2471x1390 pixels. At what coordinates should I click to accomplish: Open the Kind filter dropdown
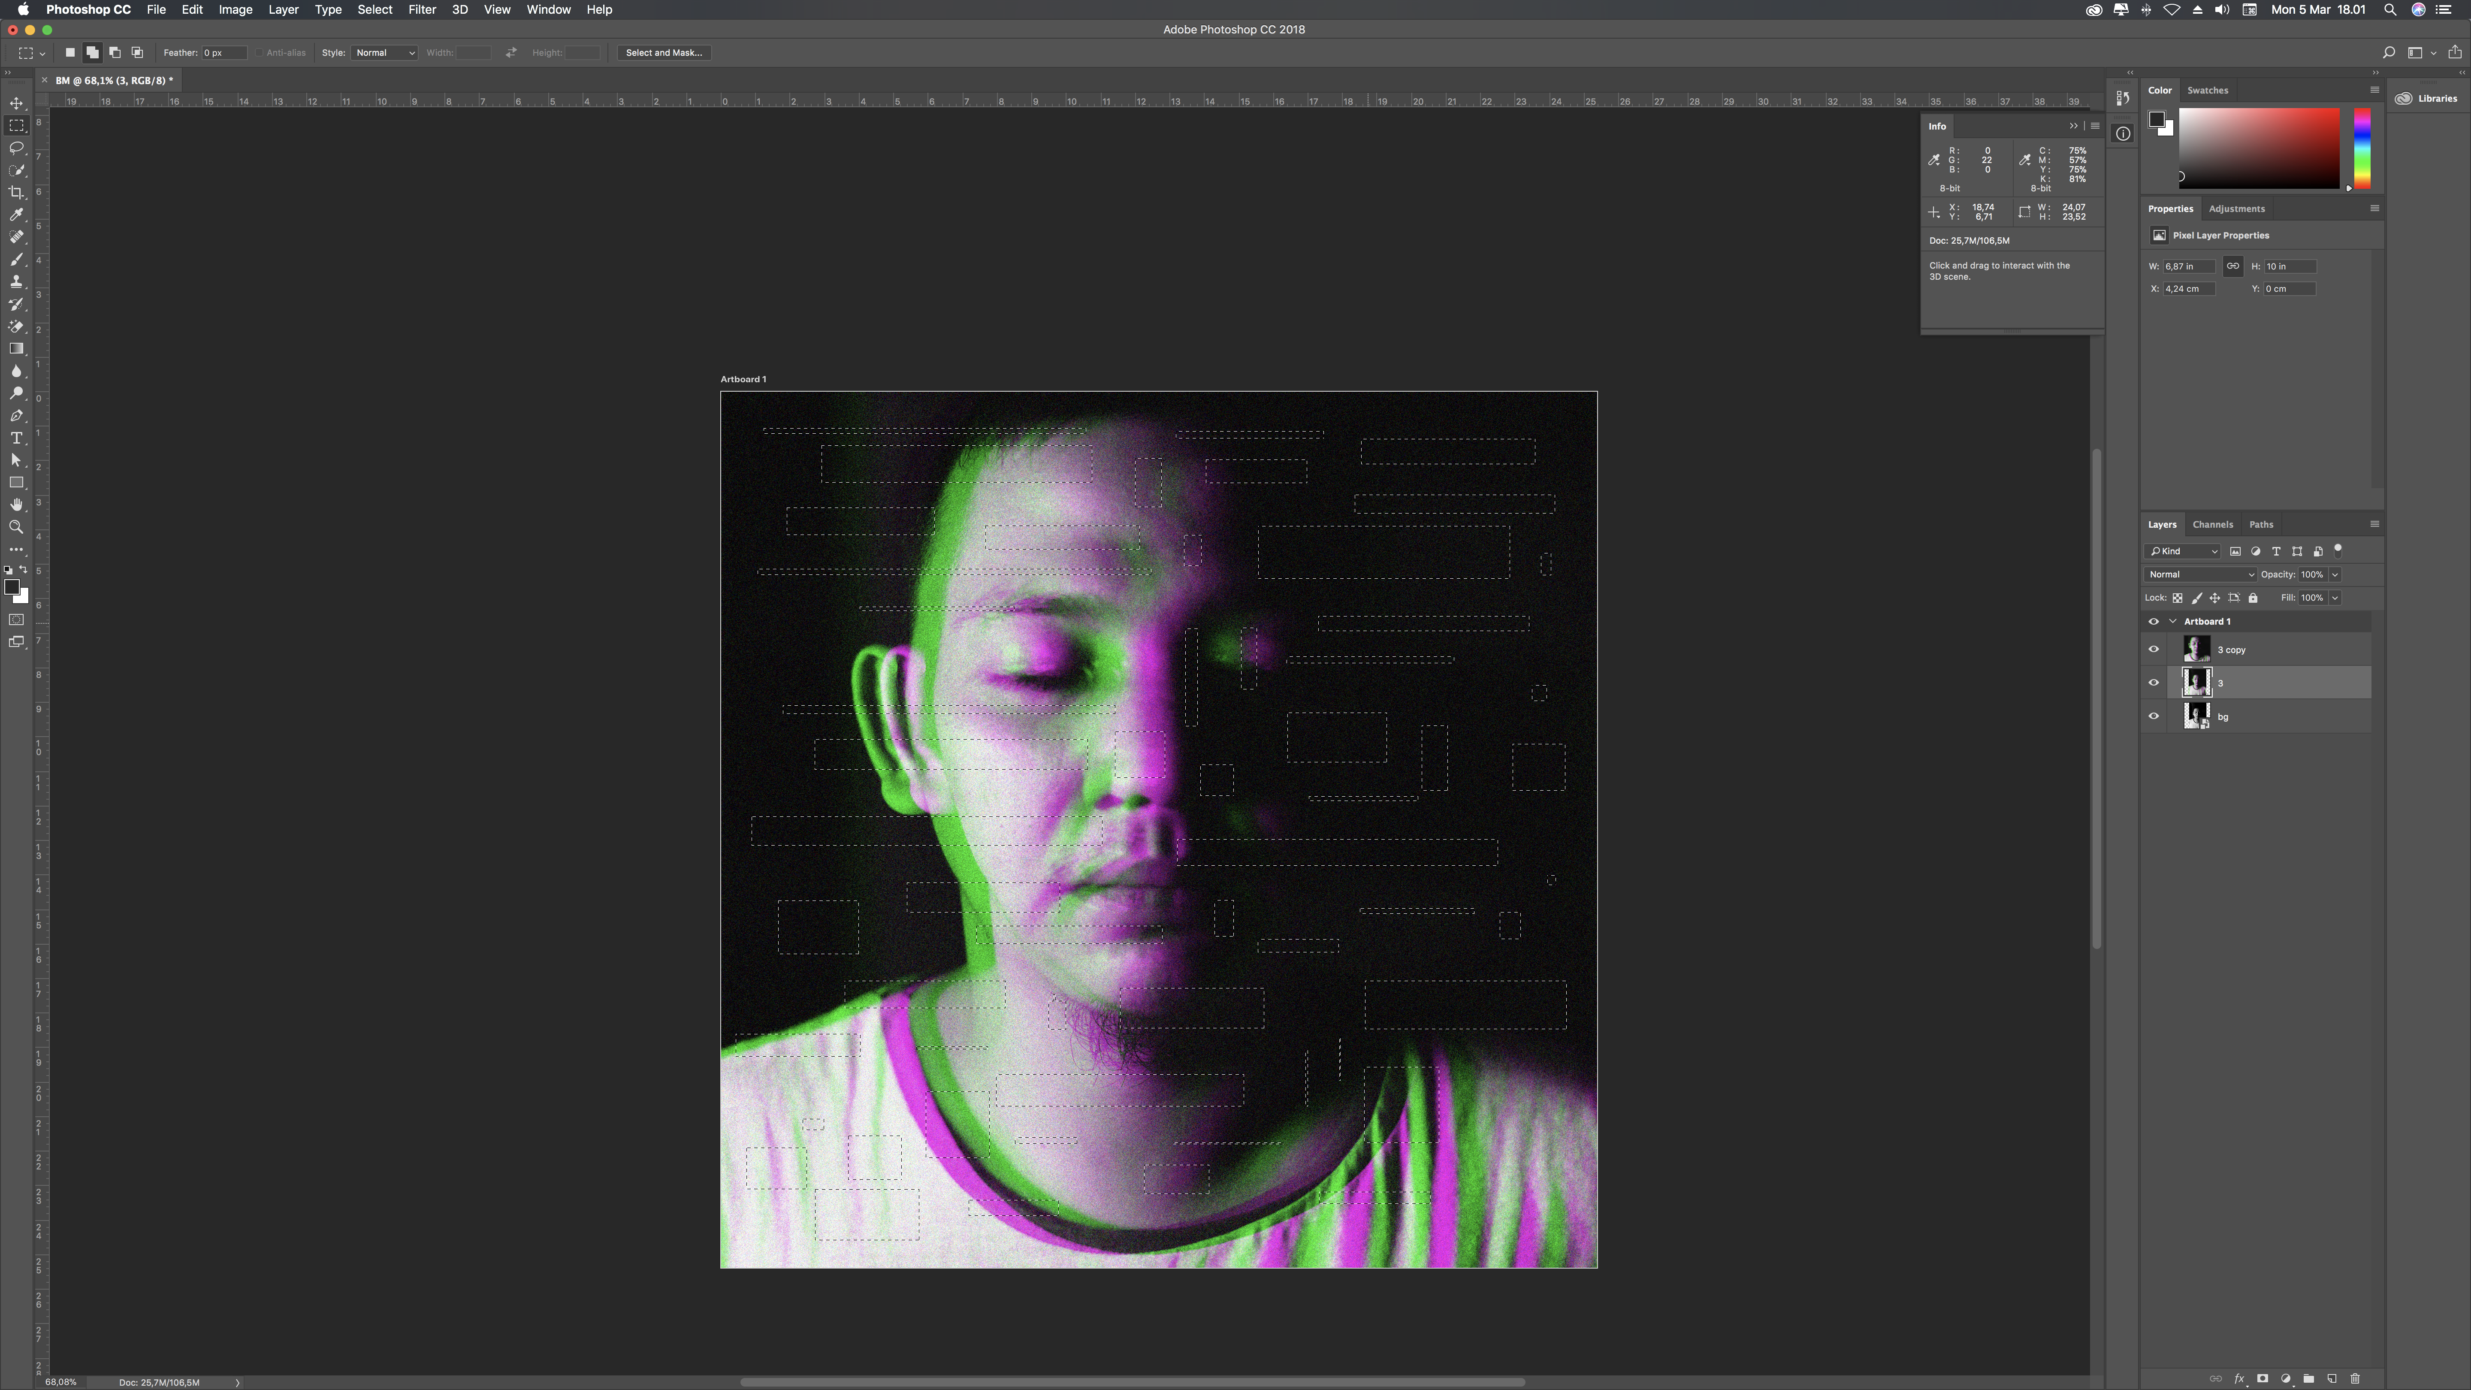pyautogui.click(x=2182, y=552)
